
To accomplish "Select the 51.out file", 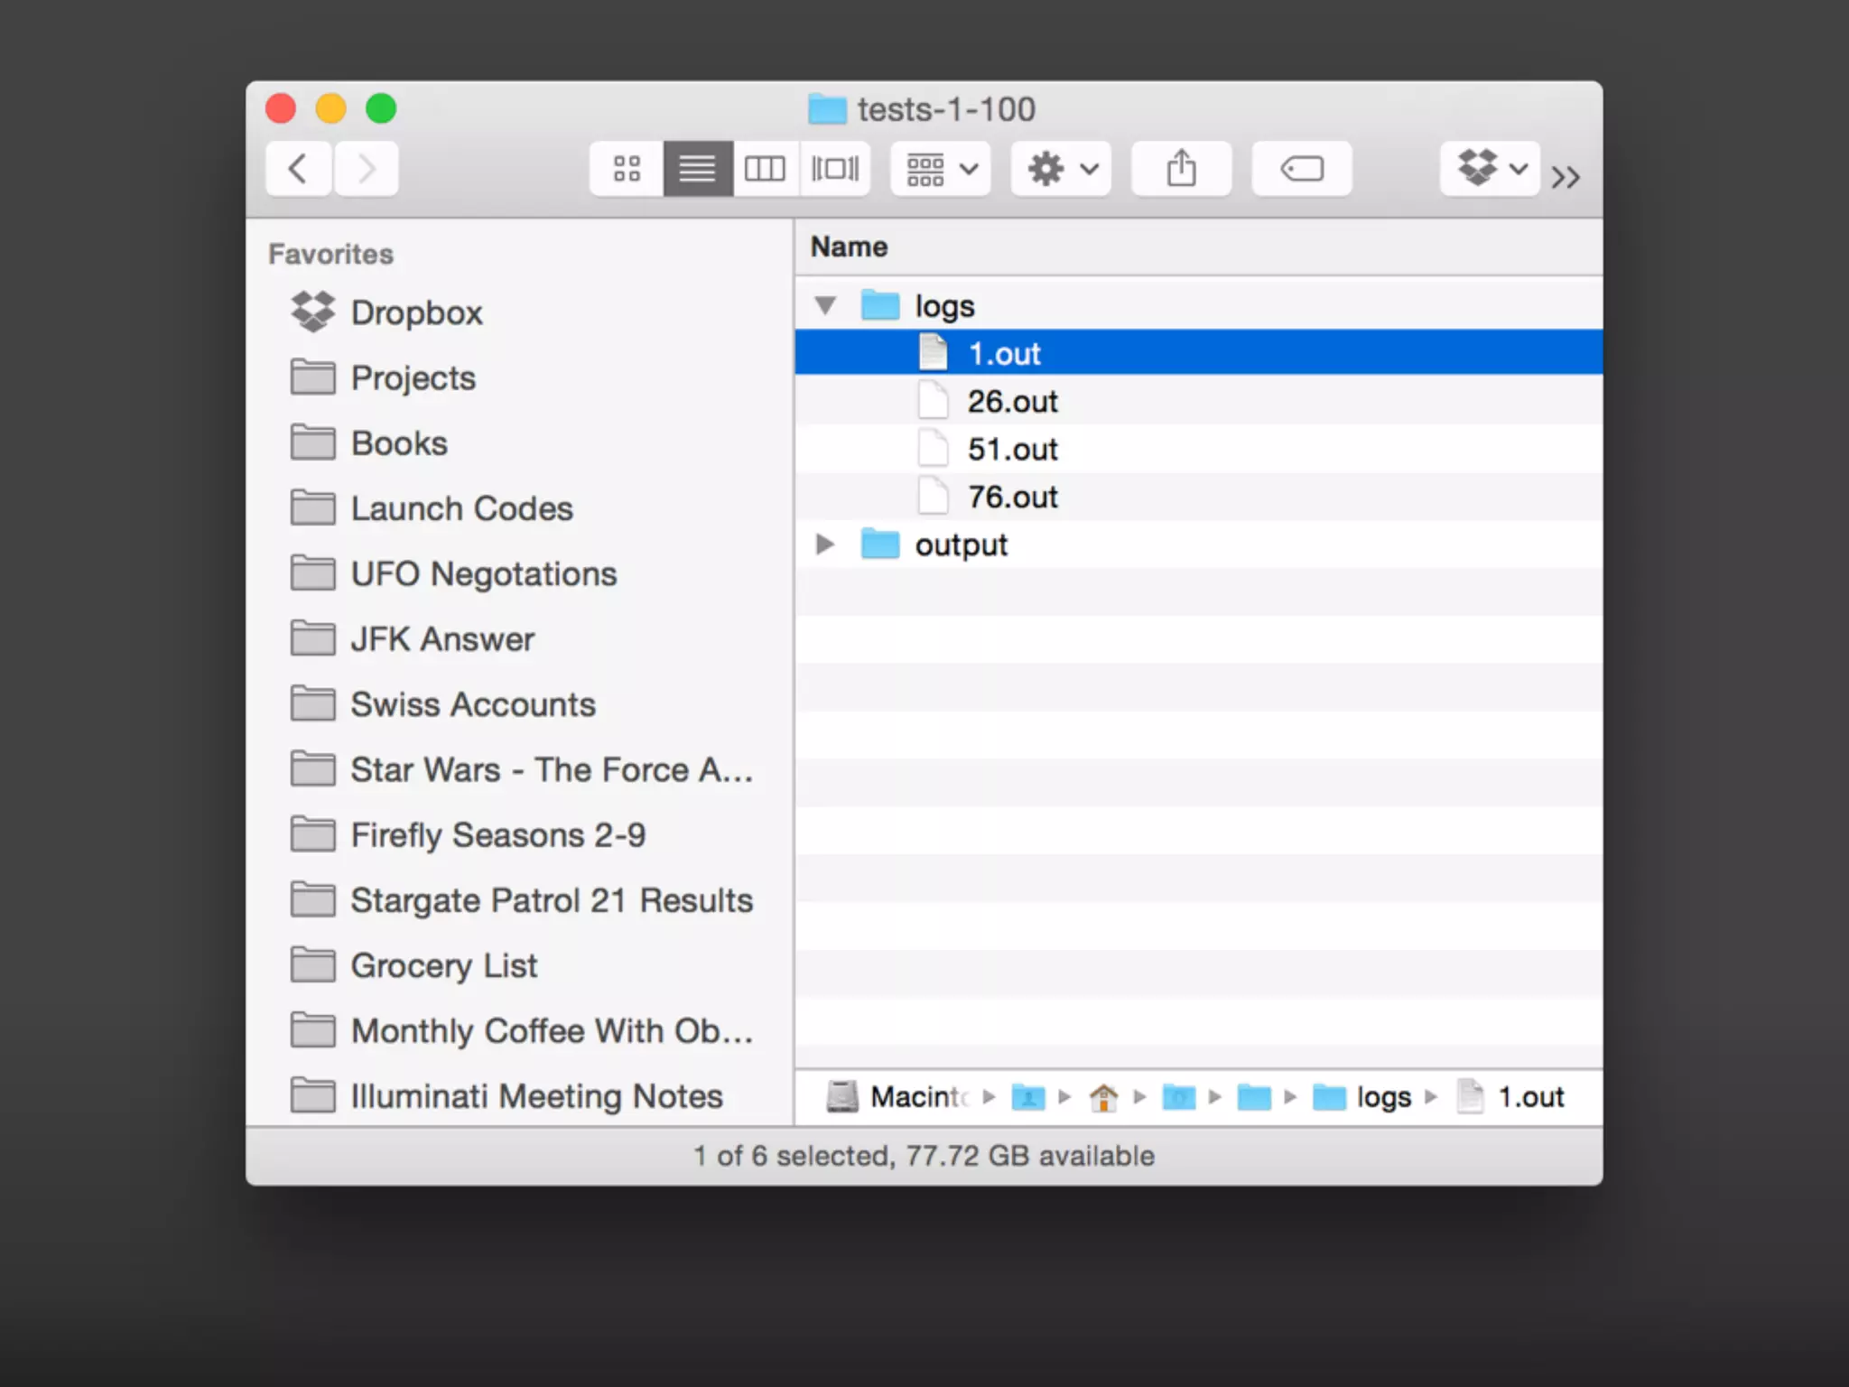I will 1012,449.
